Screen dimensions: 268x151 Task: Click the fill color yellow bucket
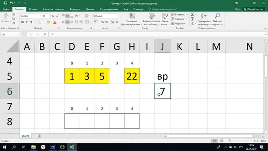click(48, 22)
